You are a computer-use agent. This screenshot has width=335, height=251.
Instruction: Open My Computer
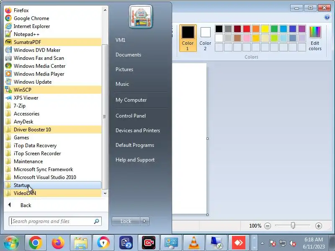pos(131,100)
